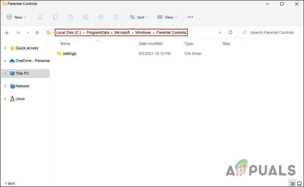Screen dimensions: 304x187
Task: Click the folder icon in address bar
Action: (48, 32)
